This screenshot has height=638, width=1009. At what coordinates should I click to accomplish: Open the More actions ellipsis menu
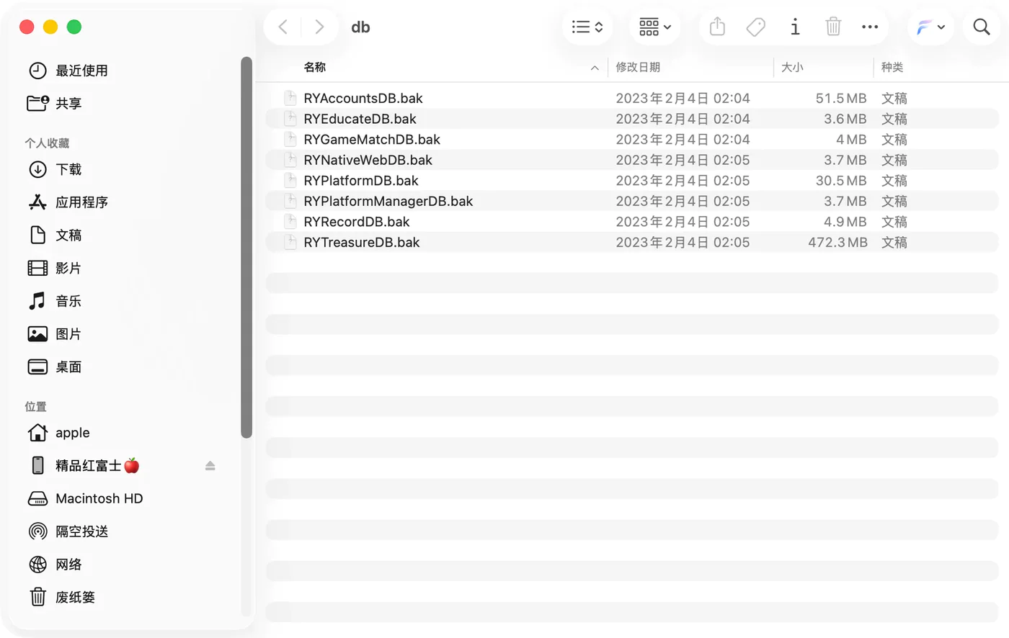click(870, 27)
